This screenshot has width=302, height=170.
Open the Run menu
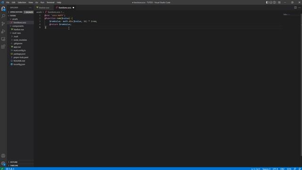[x=42, y=2]
